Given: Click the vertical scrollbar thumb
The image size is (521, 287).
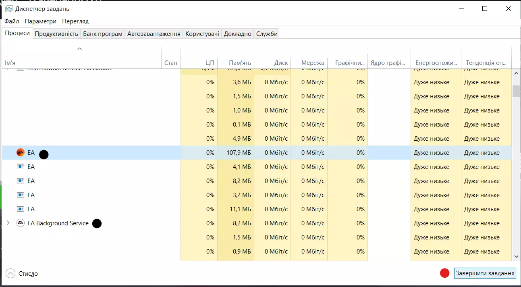Looking at the screenshot, I should coord(516,91).
